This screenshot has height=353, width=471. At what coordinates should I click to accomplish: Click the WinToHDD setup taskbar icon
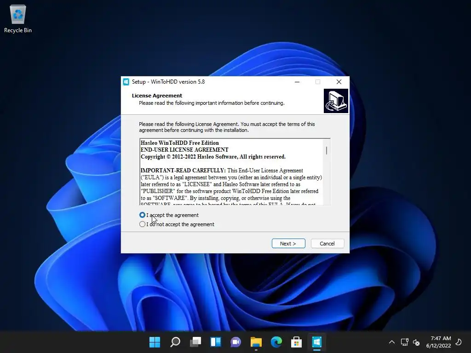click(x=317, y=342)
